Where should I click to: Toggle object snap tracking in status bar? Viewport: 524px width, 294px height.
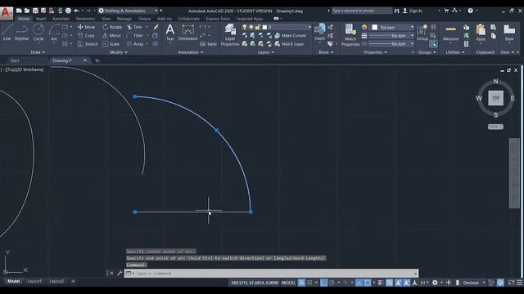coord(359,283)
